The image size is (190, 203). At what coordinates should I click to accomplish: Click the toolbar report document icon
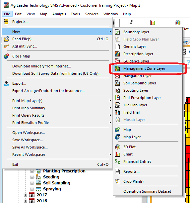click(x=131, y=23)
